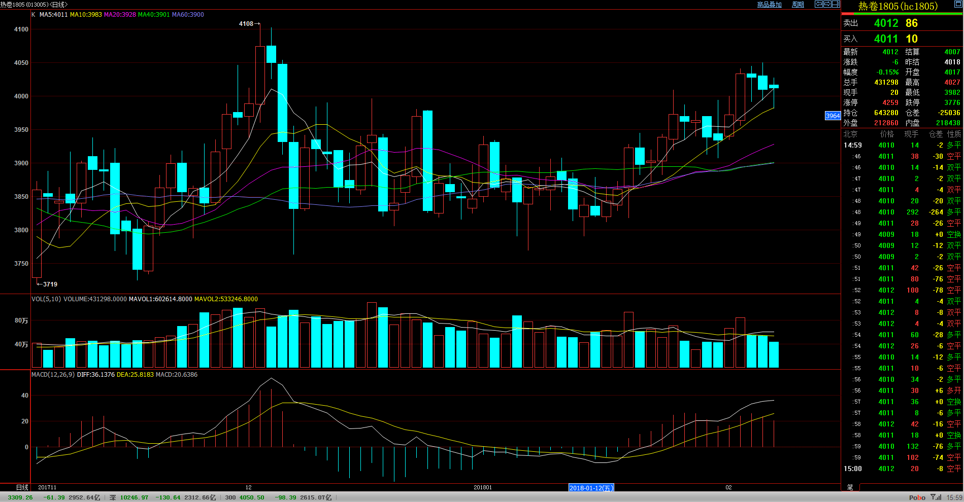Select the 笔 tab below tick list
964x502 pixels.
coord(850,487)
